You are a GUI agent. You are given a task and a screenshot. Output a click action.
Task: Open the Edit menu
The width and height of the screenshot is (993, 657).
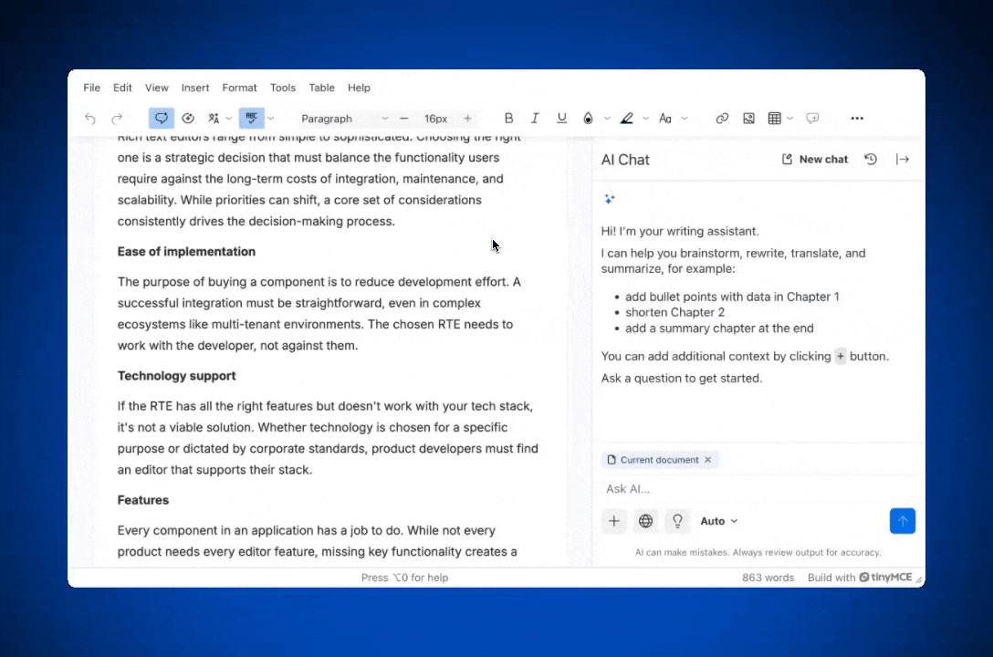pos(122,88)
